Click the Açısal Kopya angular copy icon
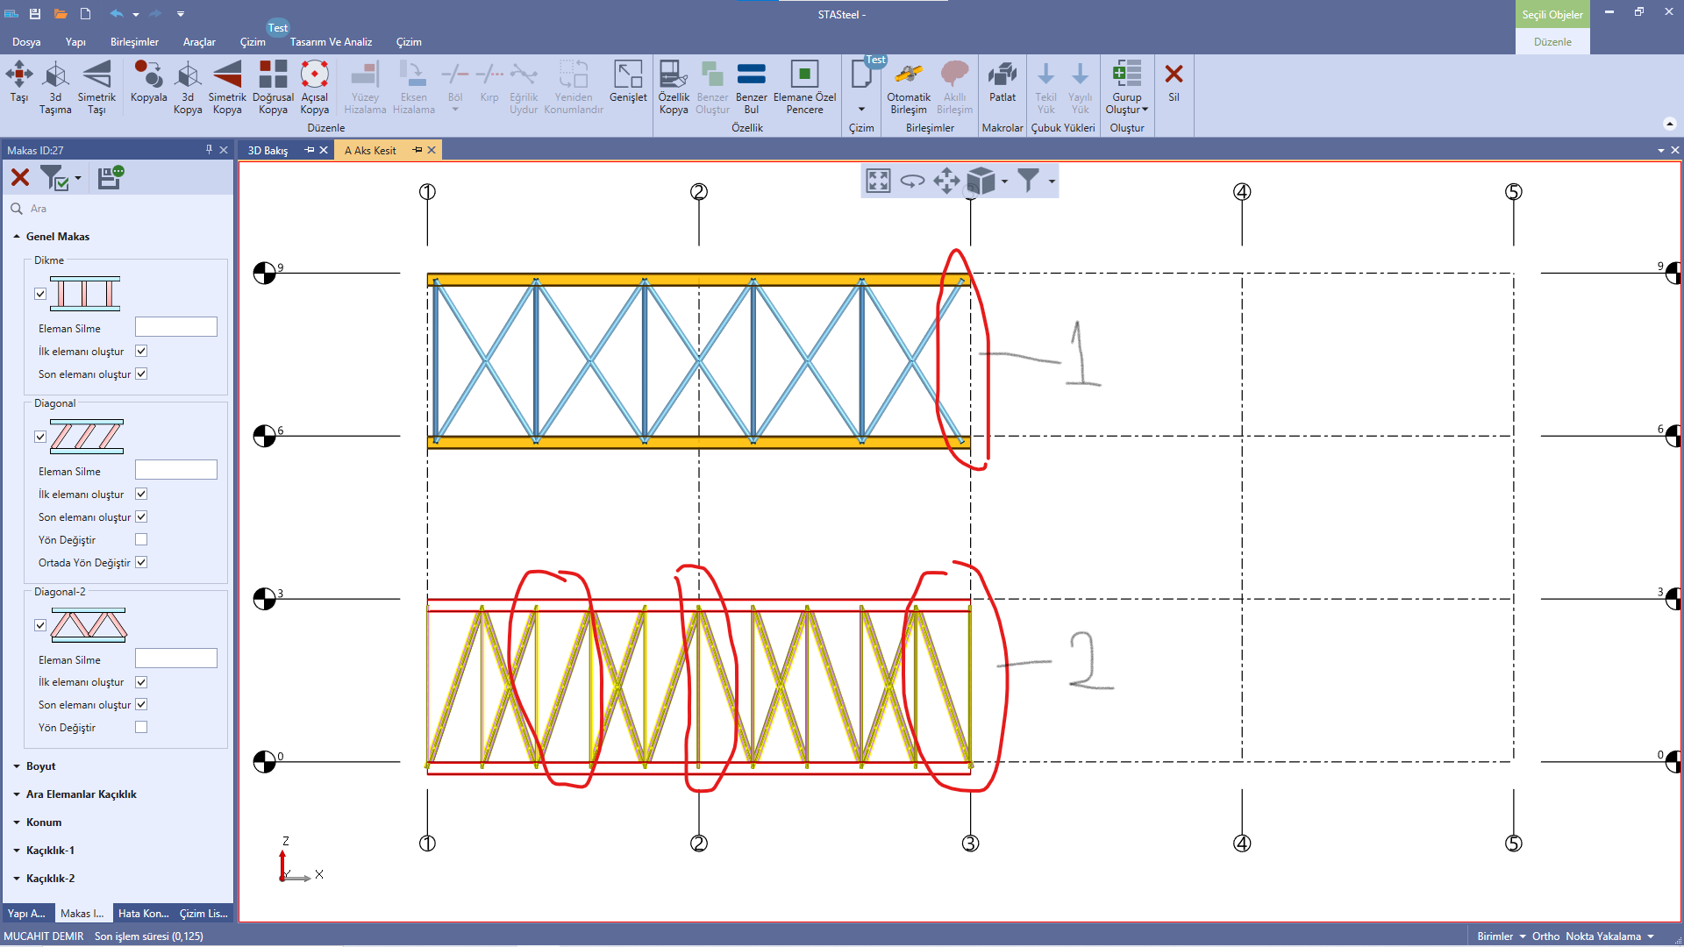This screenshot has width=1684, height=947. tap(314, 75)
